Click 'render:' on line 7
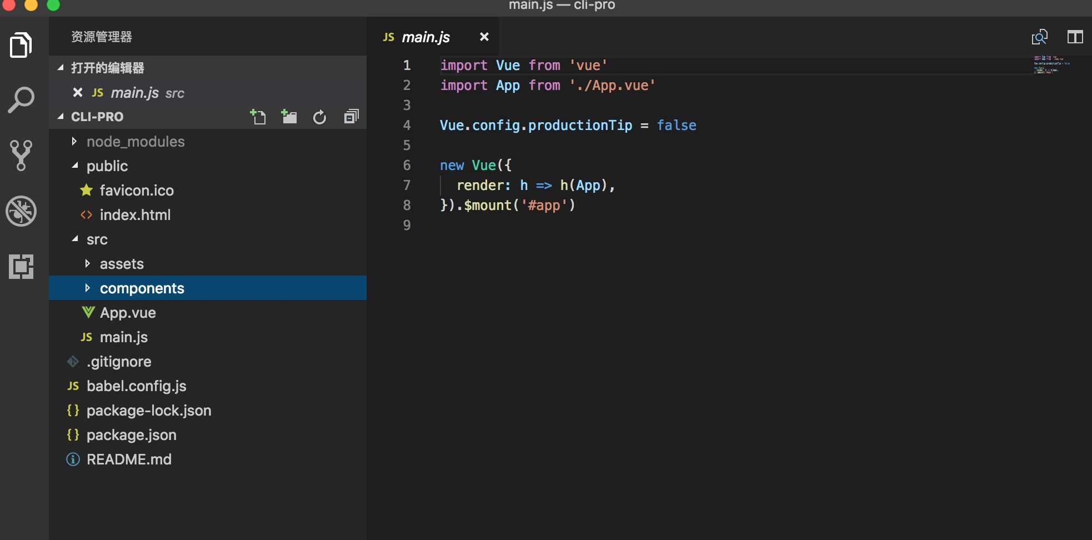The width and height of the screenshot is (1092, 540). click(x=483, y=185)
